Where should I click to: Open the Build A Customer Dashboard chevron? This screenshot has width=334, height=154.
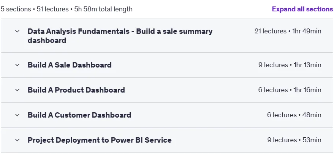click(17, 115)
